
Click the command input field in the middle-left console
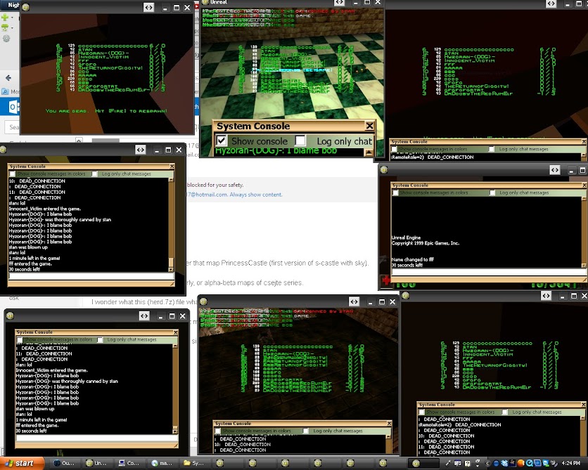point(91,276)
